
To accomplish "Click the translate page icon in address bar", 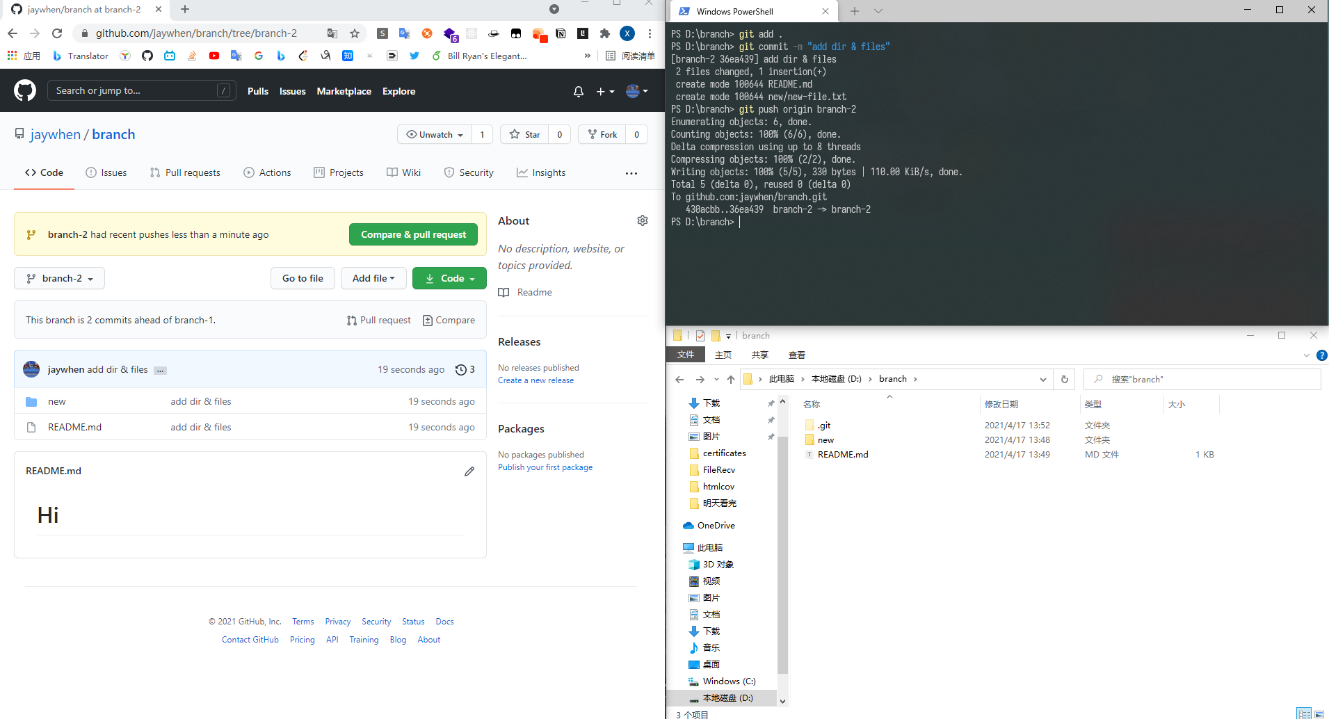I will pos(332,33).
